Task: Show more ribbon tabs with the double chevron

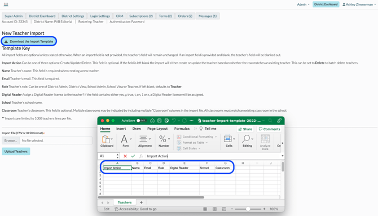Action: [195, 129]
